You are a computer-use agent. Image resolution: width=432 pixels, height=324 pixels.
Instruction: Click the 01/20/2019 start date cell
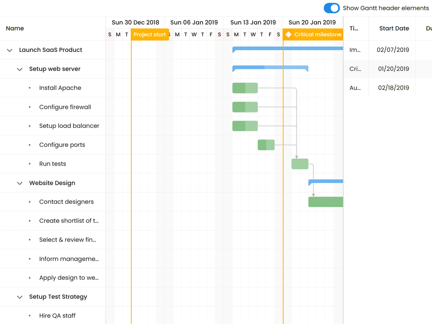click(393, 69)
